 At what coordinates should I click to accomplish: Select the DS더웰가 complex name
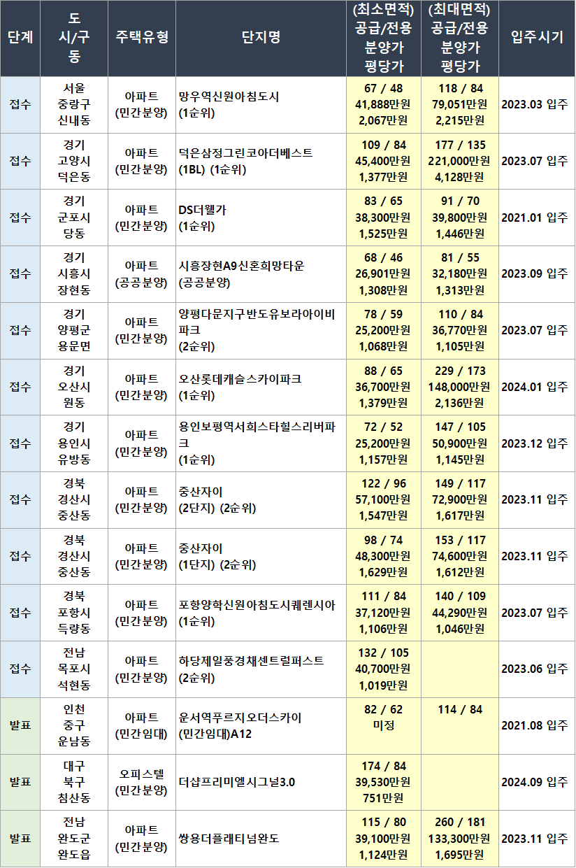(203, 210)
